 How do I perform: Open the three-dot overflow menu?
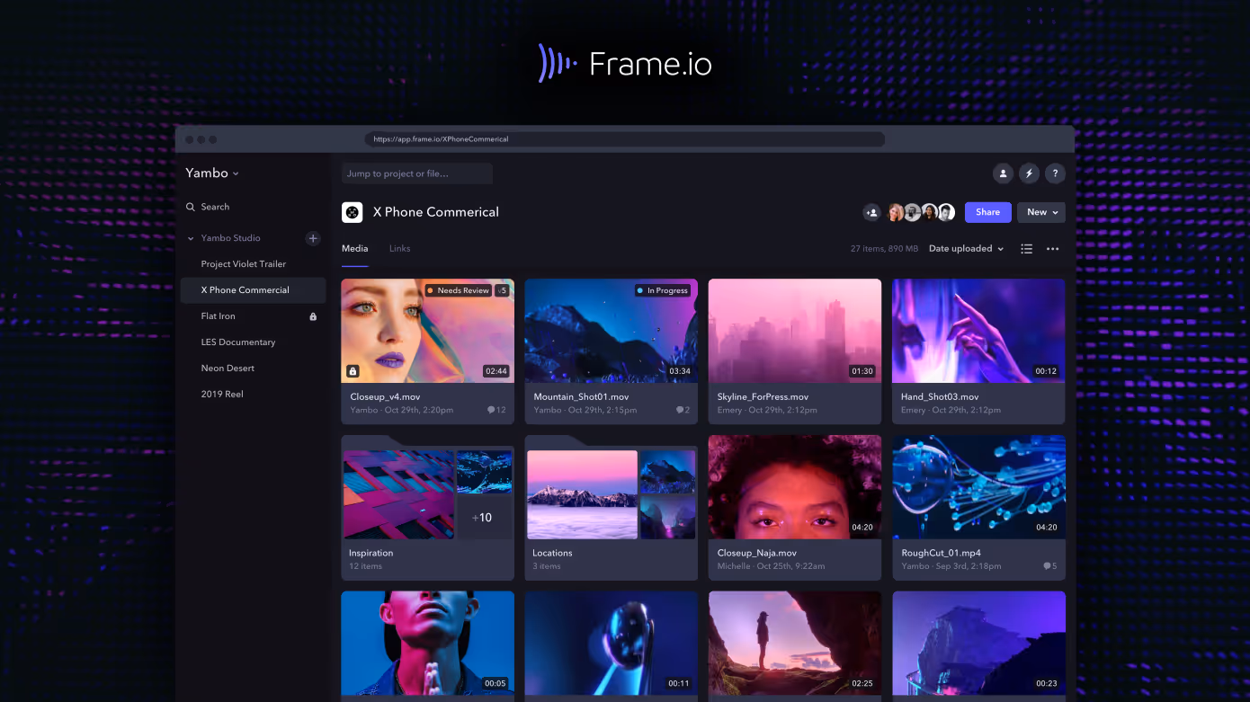1053,248
